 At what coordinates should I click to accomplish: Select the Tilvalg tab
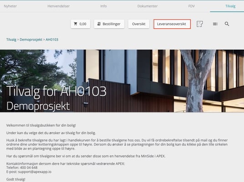[x=230, y=6]
